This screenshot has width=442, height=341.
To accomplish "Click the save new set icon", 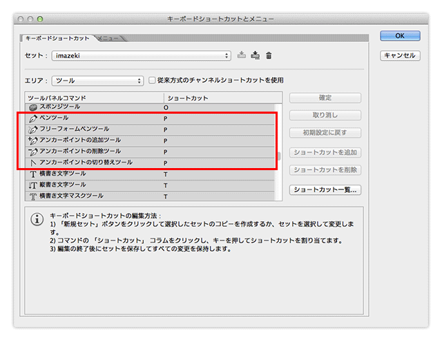I will click(255, 55).
